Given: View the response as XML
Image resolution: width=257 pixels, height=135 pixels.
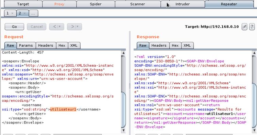Looking at the screenshot, I should pos(187,46).
